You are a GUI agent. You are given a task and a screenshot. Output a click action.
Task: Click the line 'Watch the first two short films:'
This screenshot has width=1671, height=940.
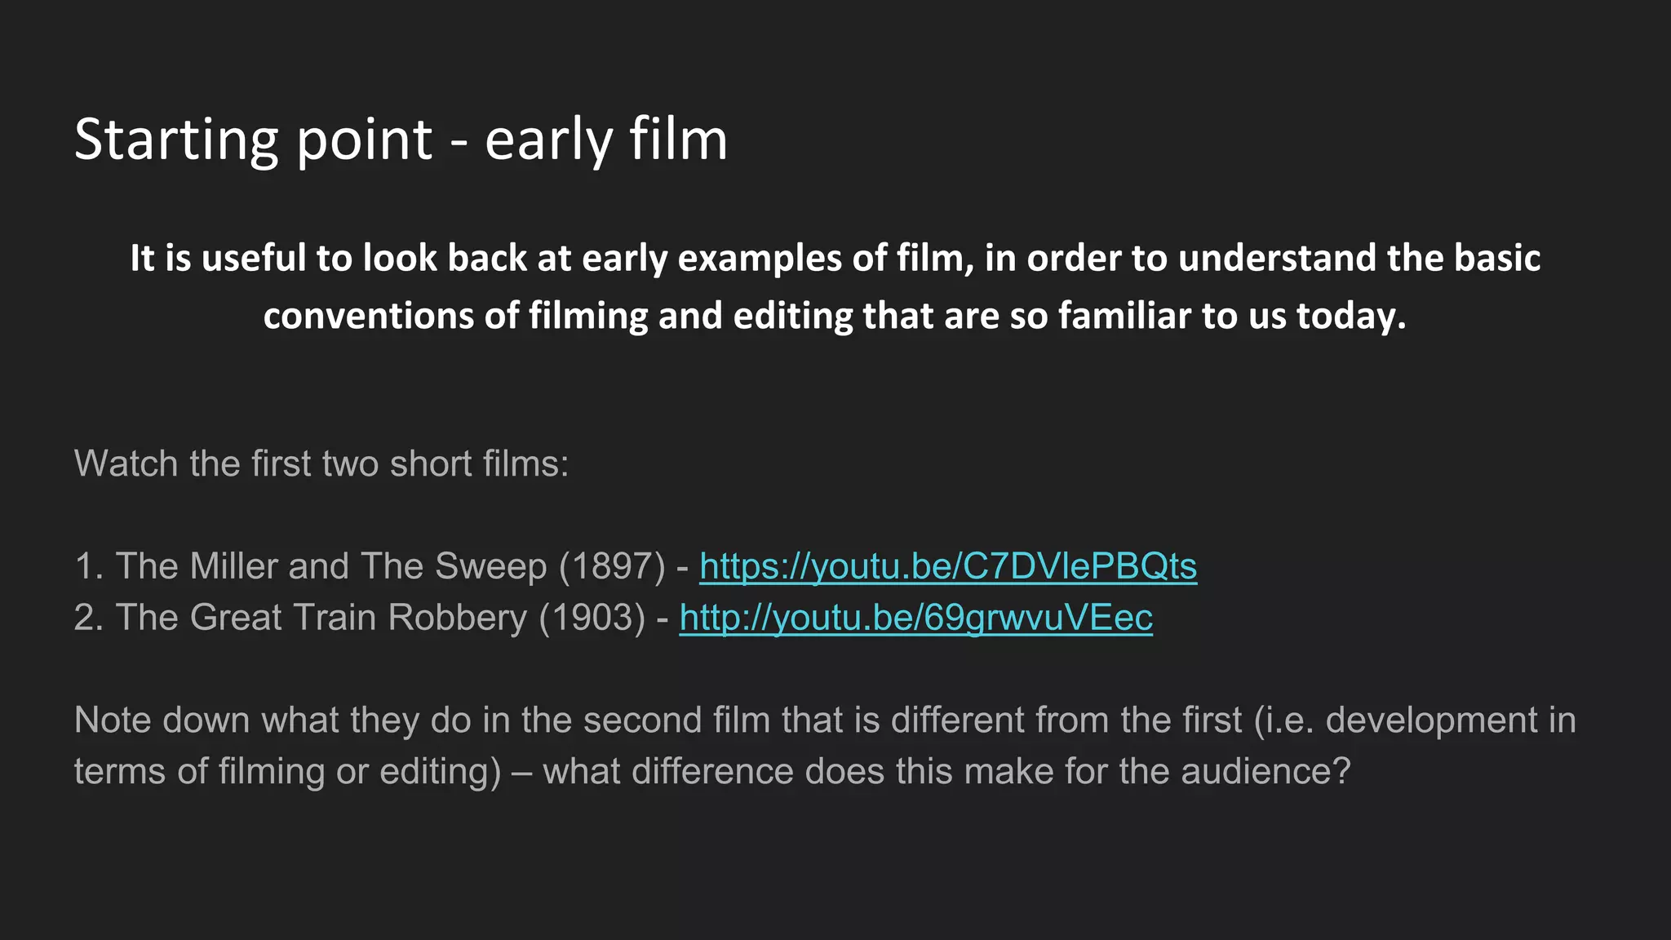tap(321, 463)
